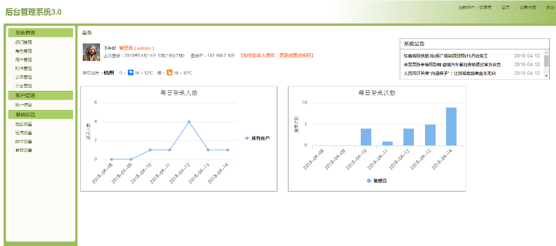Click the announcement list scroll-up arrow
This screenshot has height=246, width=556.
(x=547, y=52)
